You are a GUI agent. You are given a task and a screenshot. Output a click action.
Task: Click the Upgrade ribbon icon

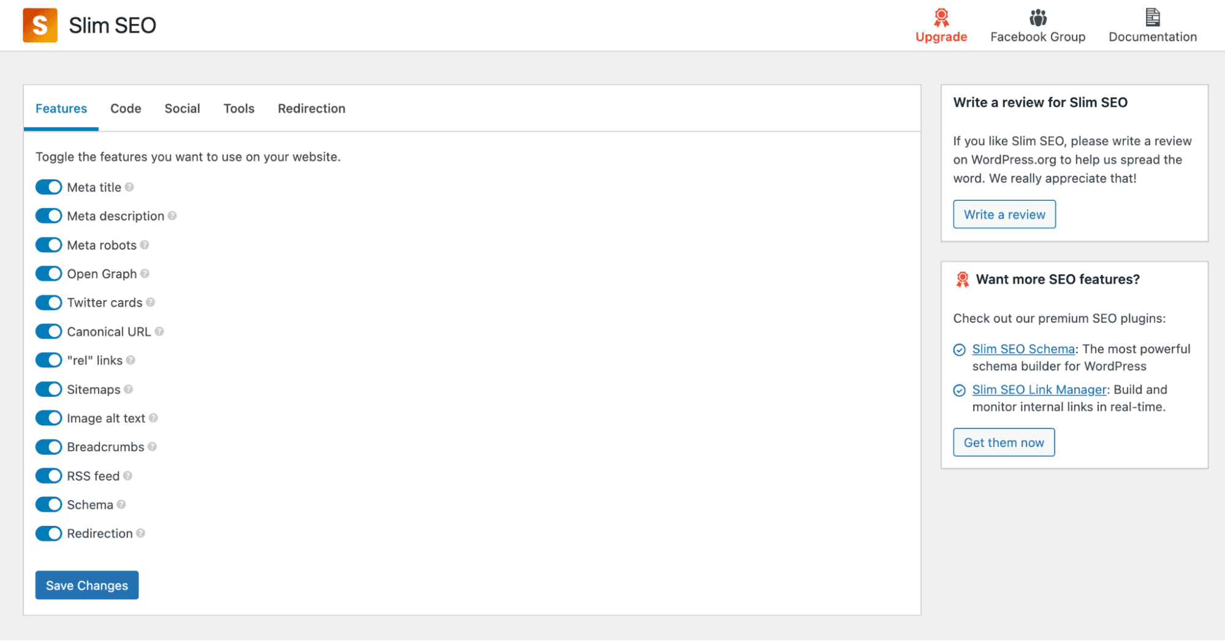coord(941,17)
